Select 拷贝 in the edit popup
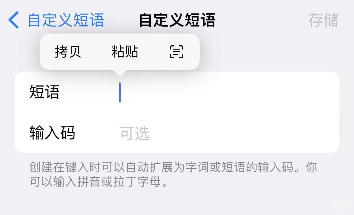 coord(68,52)
